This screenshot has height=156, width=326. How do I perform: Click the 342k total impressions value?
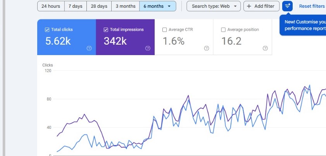(115, 41)
